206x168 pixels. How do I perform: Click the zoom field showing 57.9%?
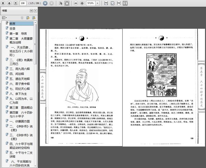pyautogui.click(x=91, y=3)
